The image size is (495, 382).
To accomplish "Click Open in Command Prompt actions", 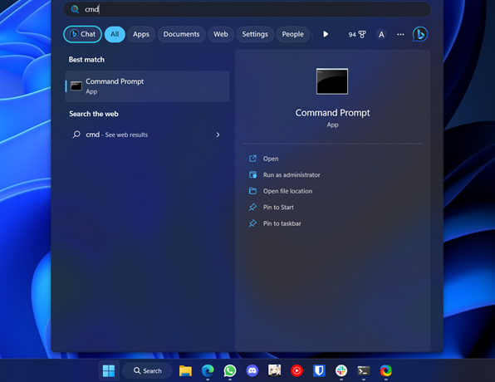I will point(271,159).
